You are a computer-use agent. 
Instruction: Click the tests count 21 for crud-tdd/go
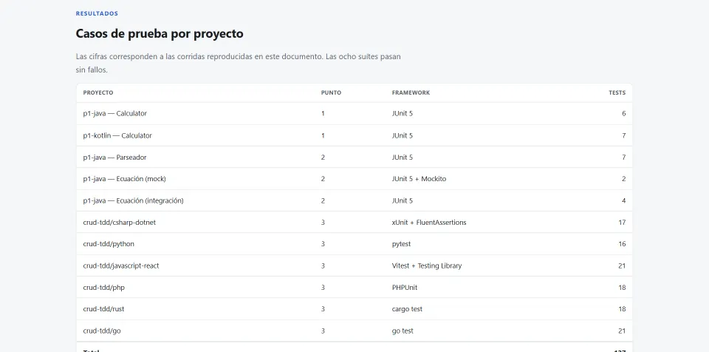pos(622,331)
